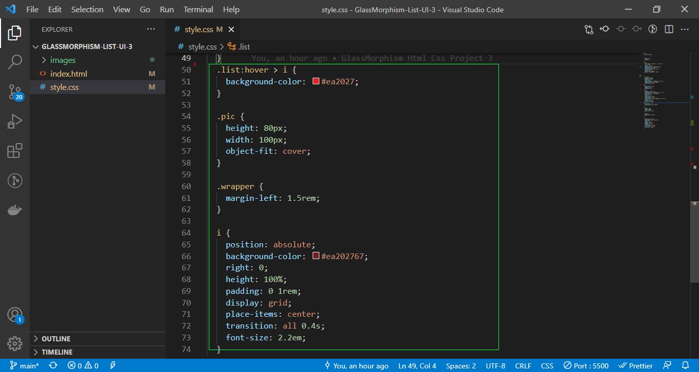Open color picker for #ea202767 swatch
699x372 pixels.
316,256
